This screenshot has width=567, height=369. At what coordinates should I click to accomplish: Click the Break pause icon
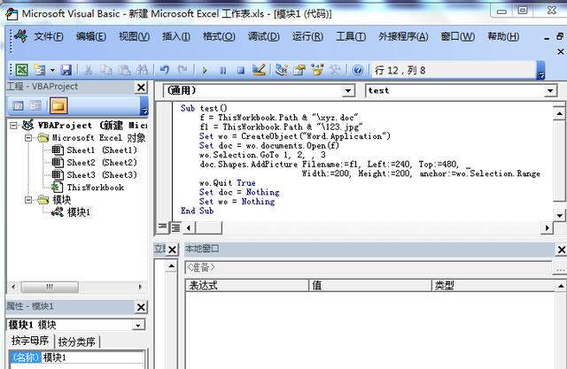(x=222, y=70)
